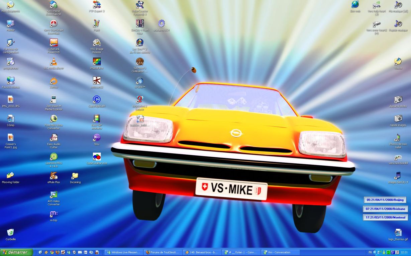Select the logo_thorrius.gif file
The height and width of the screenshot is (256, 411).
pos(398,233)
